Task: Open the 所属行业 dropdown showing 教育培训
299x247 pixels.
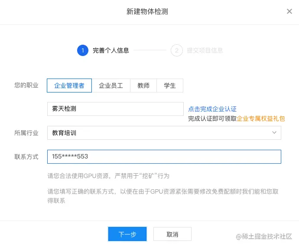Action: tap(164, 133)
